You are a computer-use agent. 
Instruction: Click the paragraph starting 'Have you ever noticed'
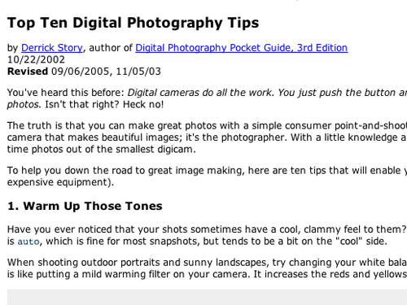click(207, 235)
